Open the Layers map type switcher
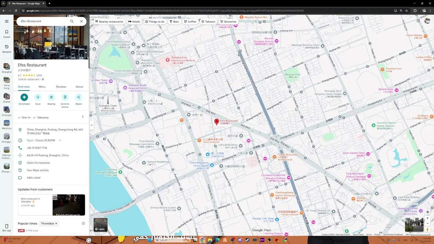 pos(101,225)
